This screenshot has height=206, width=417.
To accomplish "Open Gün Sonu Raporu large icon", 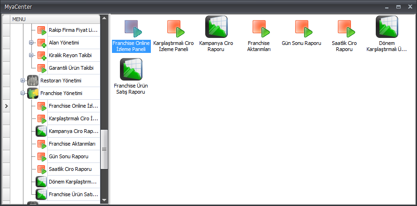I will point(304,28).
